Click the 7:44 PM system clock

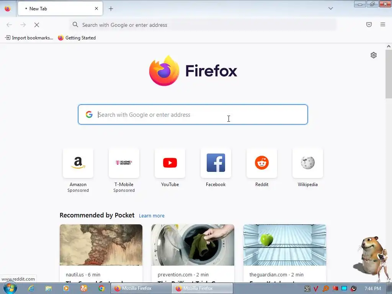coord(372,288)
